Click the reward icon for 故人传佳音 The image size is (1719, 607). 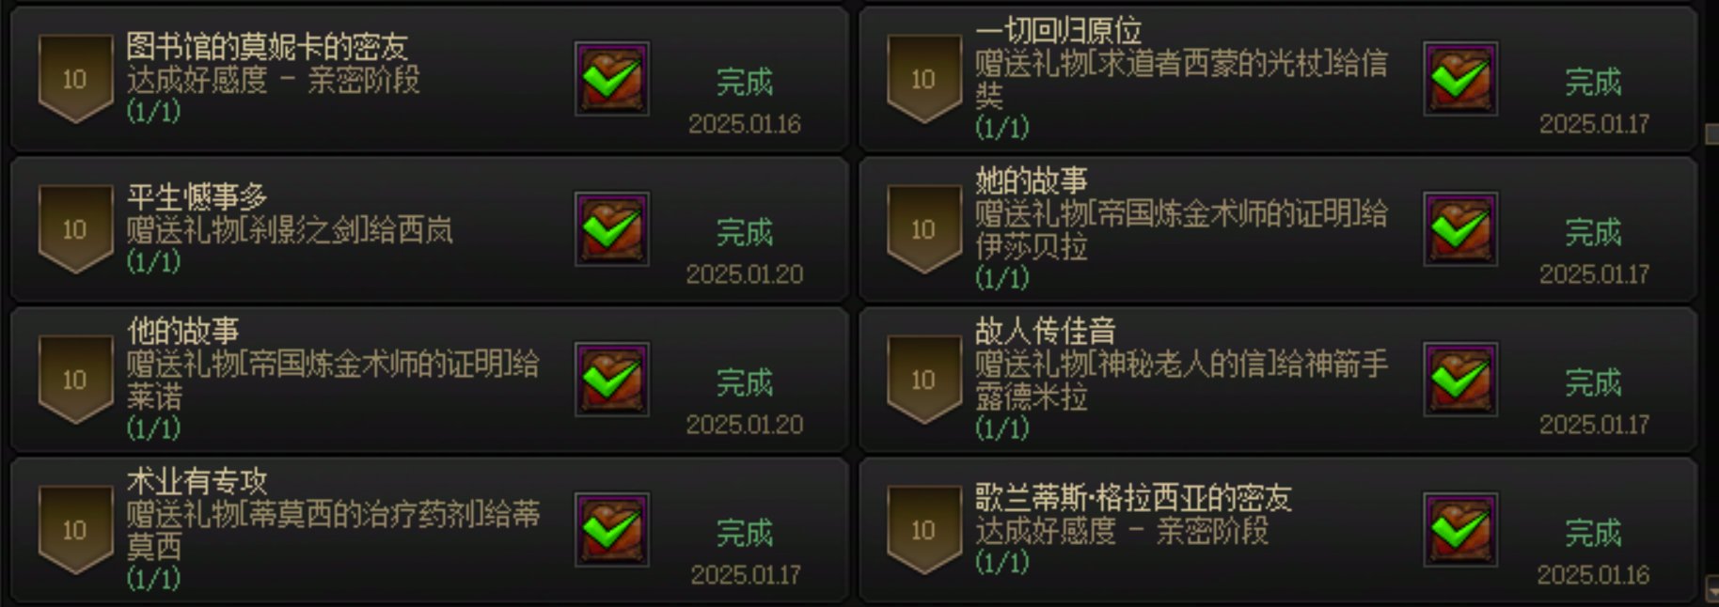1460,380
